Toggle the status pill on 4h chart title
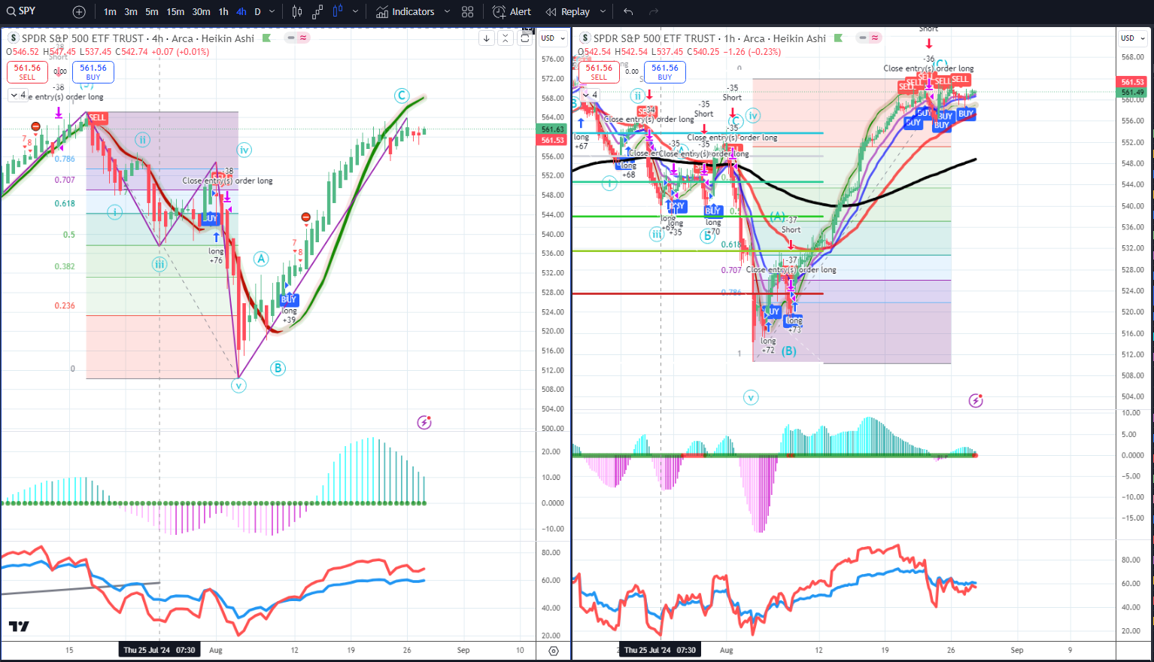The image size is (1154, 662). pos(297,38)
